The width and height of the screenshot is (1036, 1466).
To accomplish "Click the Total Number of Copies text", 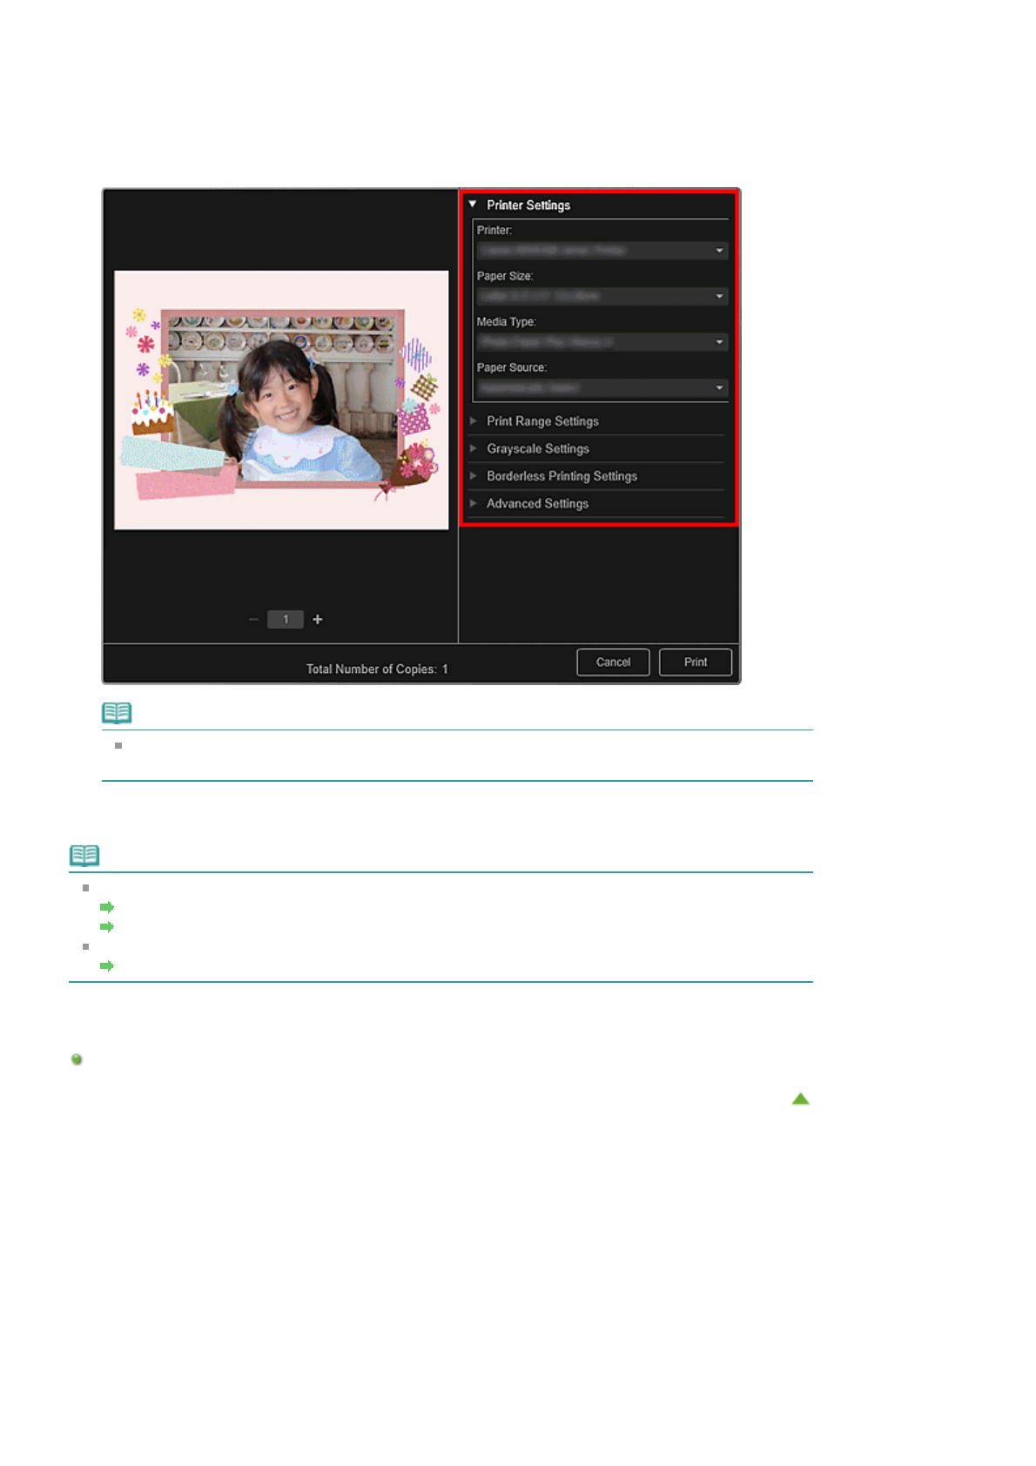I will click(377, 669).
